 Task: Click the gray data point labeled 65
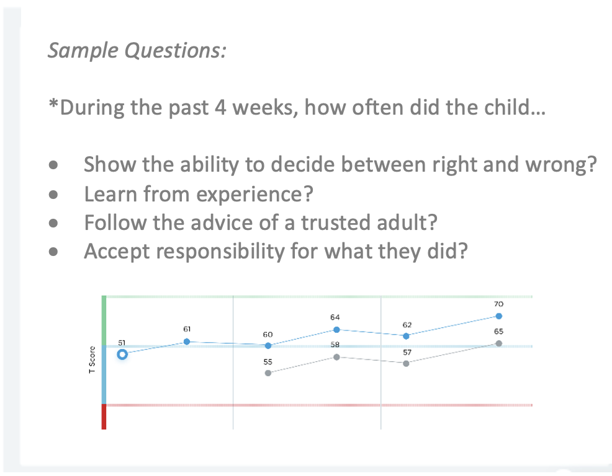tap(499, 343)
